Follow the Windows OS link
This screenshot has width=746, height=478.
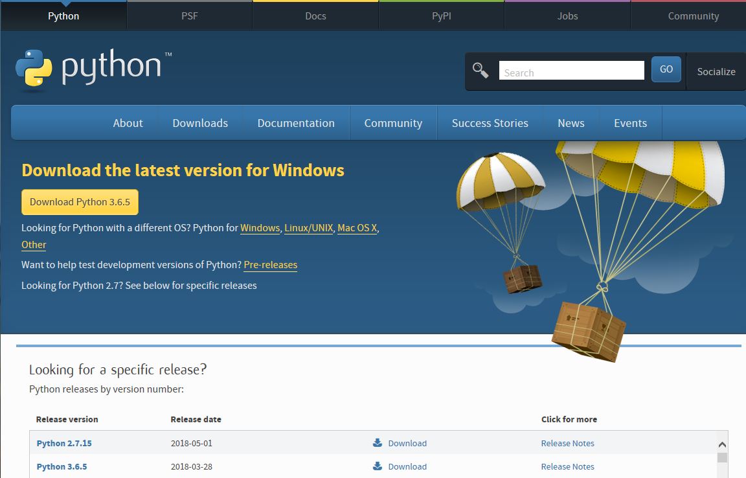260,228
